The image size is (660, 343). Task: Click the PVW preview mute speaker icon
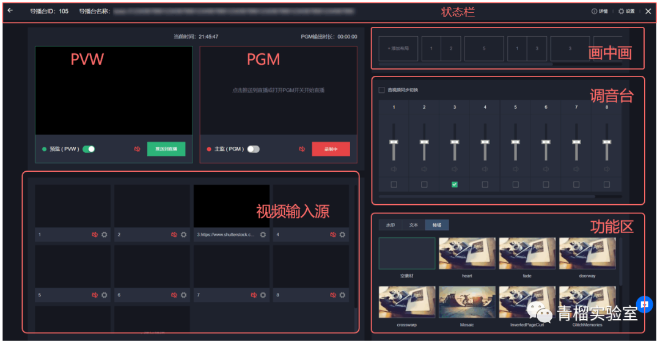[x=137, y=149]
